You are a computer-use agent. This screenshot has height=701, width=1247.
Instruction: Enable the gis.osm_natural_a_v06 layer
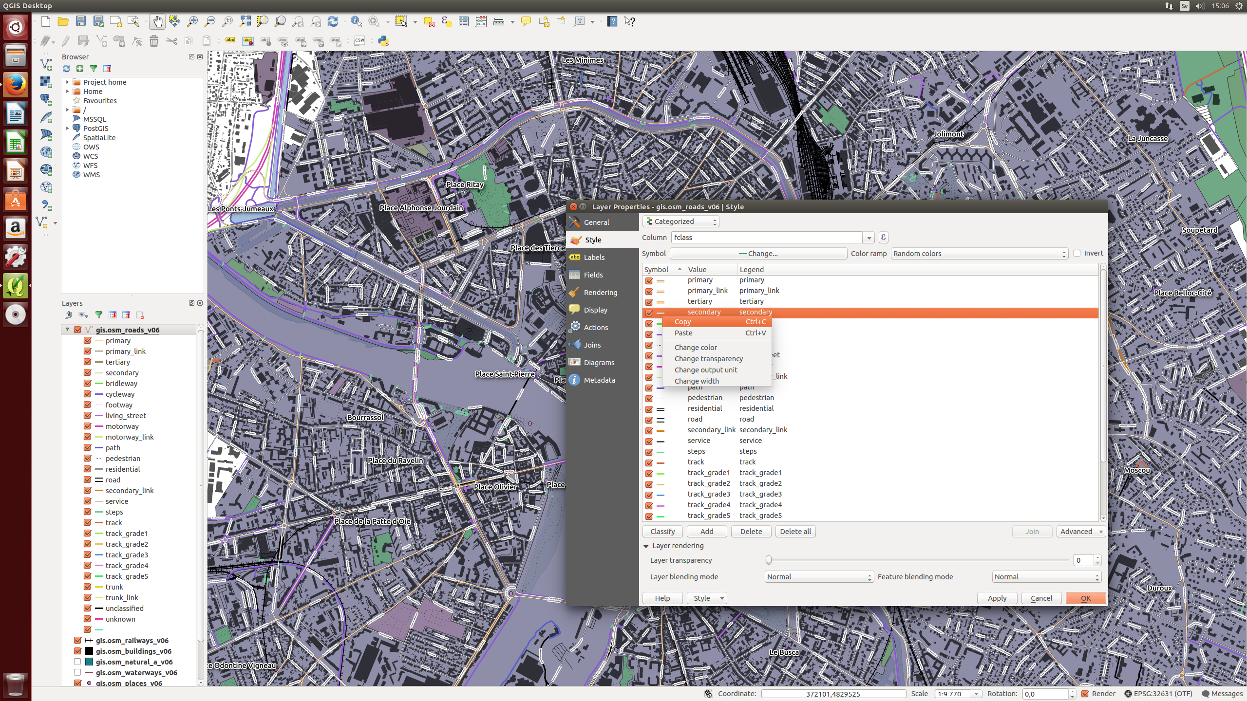77,662
